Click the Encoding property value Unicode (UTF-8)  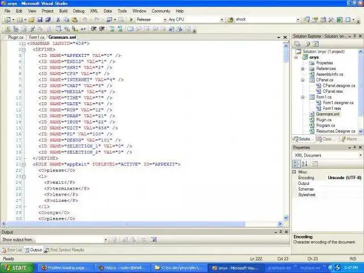pos(345,177)
